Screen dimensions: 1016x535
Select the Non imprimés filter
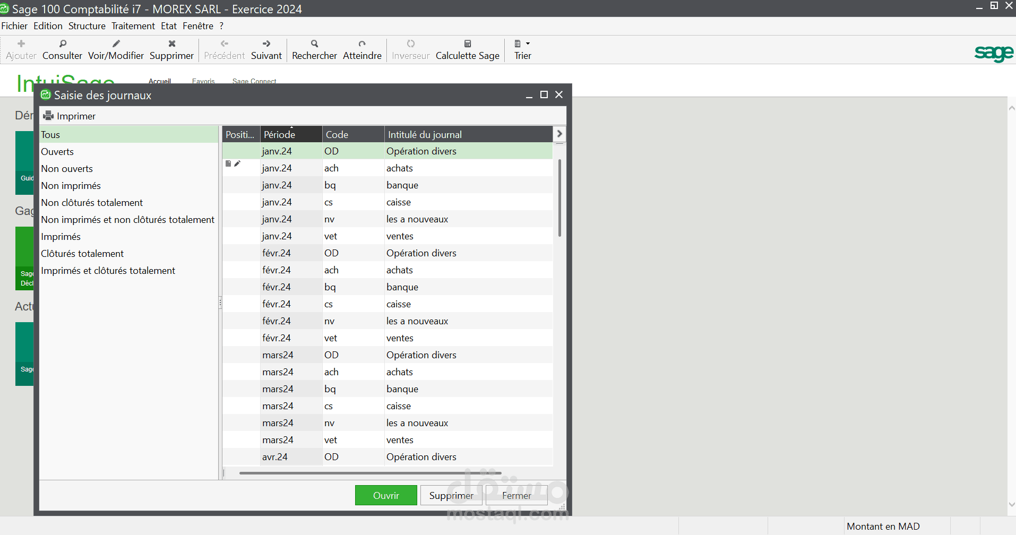(129, 186)
